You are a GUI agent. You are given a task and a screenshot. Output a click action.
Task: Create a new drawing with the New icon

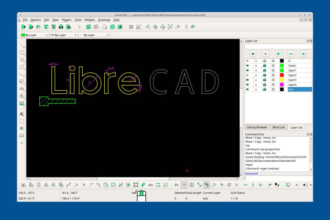pyautogui.click(x=23, y=27)
